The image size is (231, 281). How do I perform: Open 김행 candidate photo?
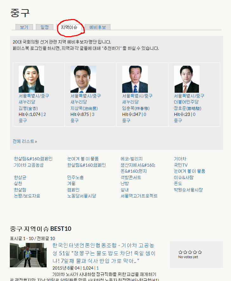(x=31, y=79)
